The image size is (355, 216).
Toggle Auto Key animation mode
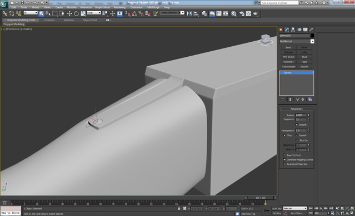click(x=277, y=209)
